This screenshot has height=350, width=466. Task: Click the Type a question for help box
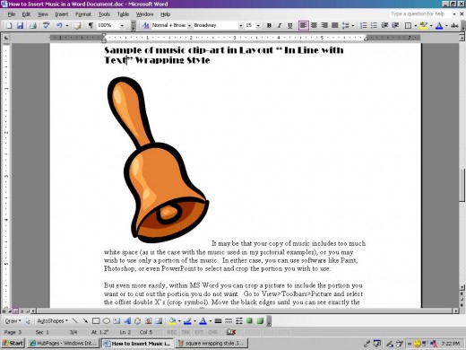point(421,13)
